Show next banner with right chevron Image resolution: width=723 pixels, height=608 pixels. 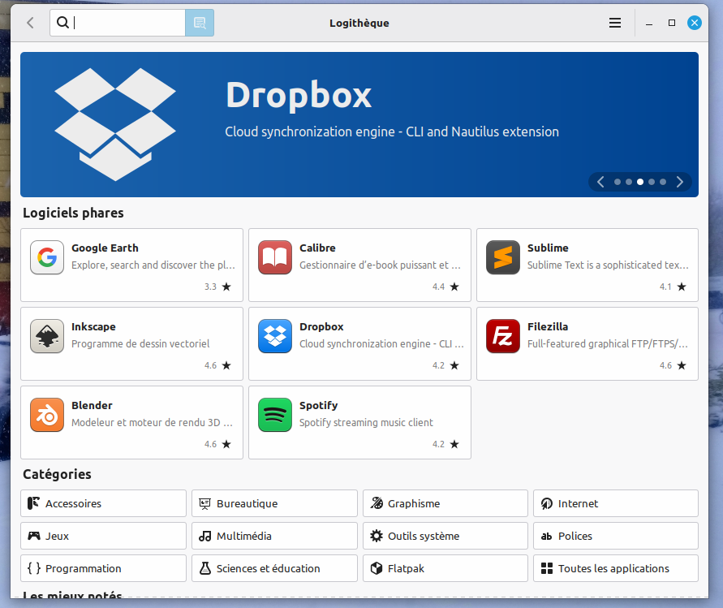tap(680, 182)
